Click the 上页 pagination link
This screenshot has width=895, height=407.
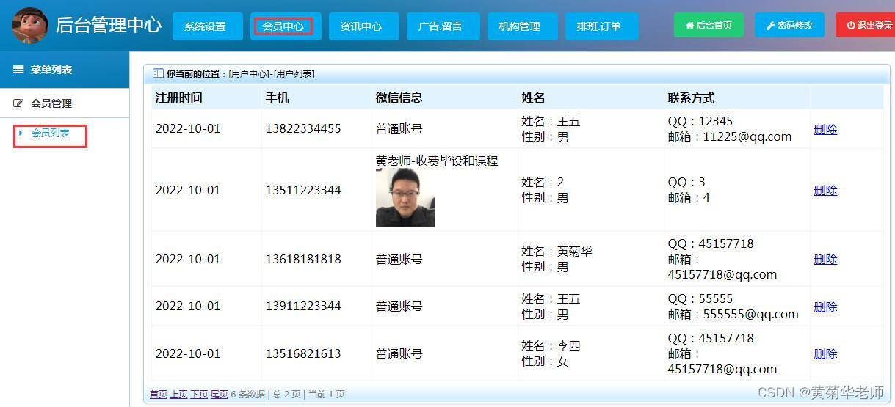tap(178, 394)
